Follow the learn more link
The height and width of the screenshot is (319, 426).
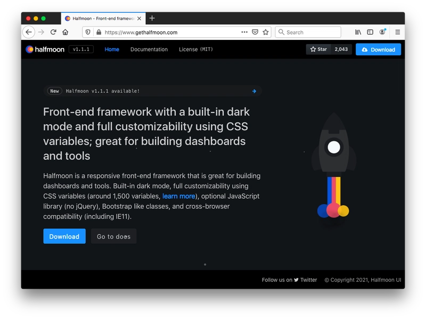179,196
